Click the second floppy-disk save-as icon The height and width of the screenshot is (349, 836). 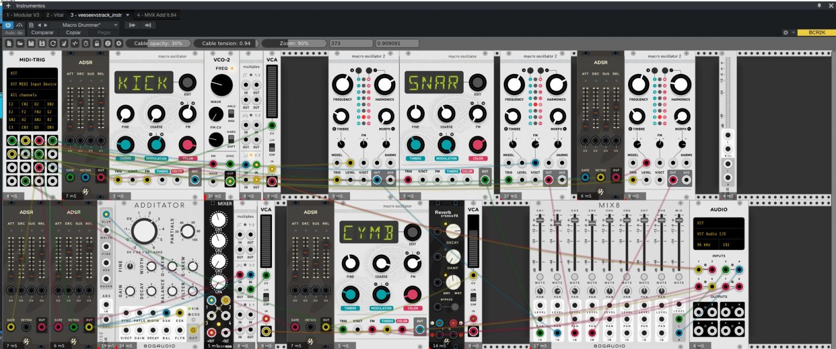(42, 43)
